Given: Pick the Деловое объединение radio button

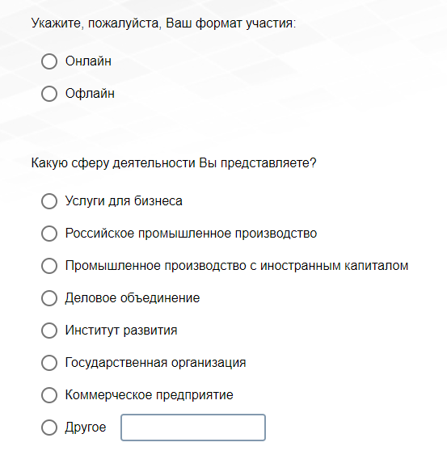Looking at the screenshot, I should [49, 298].
